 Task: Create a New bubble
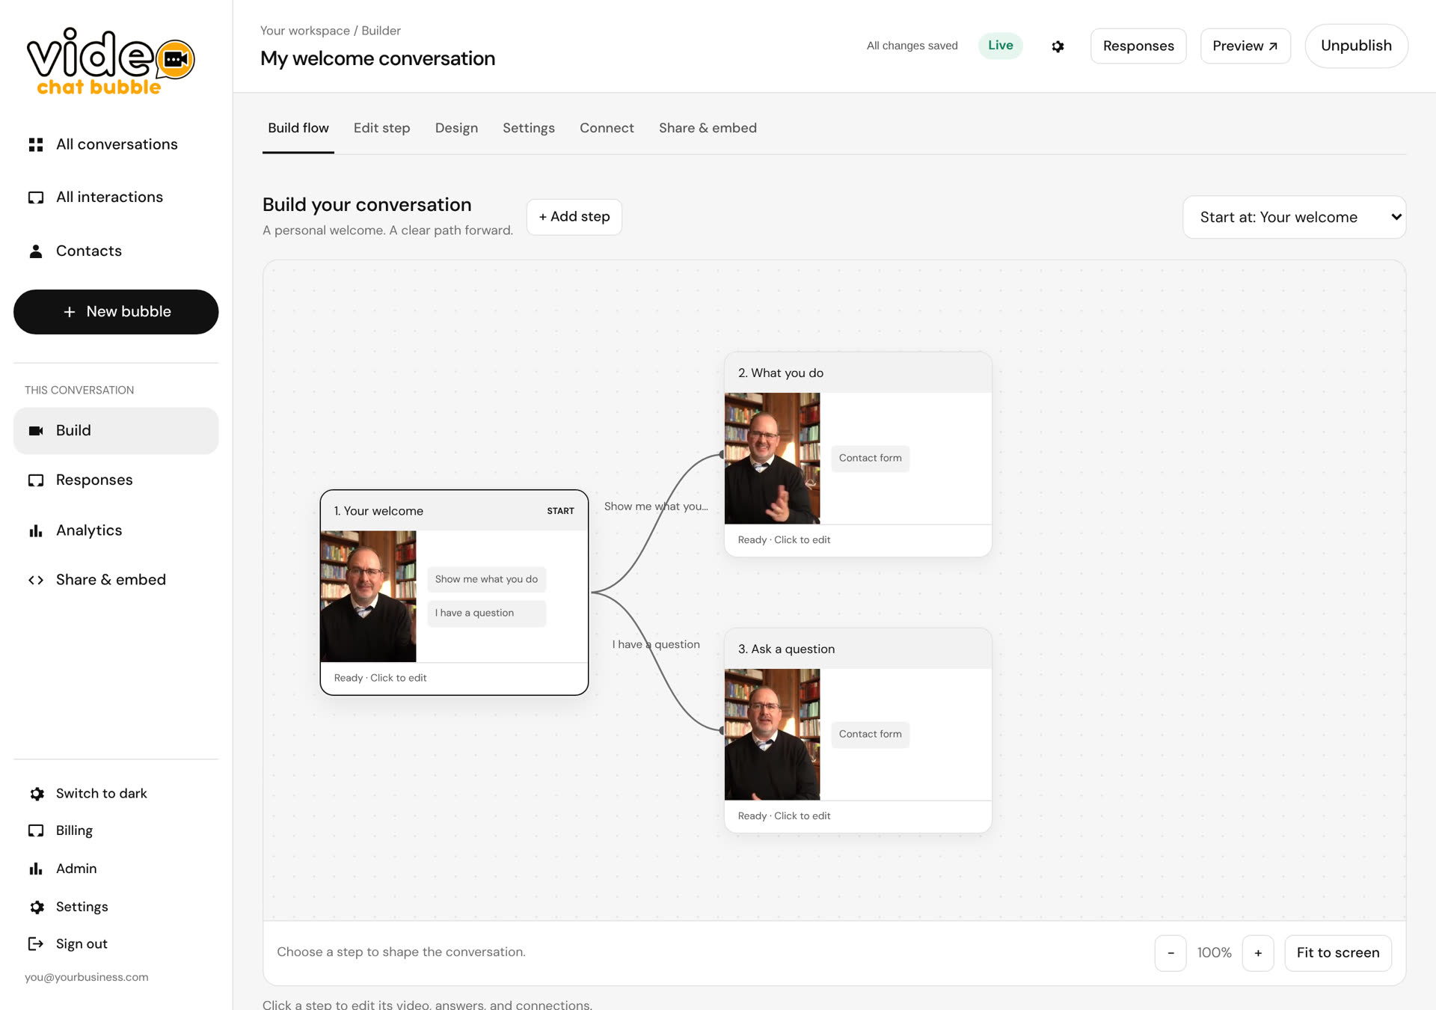[x=116, y=312]
